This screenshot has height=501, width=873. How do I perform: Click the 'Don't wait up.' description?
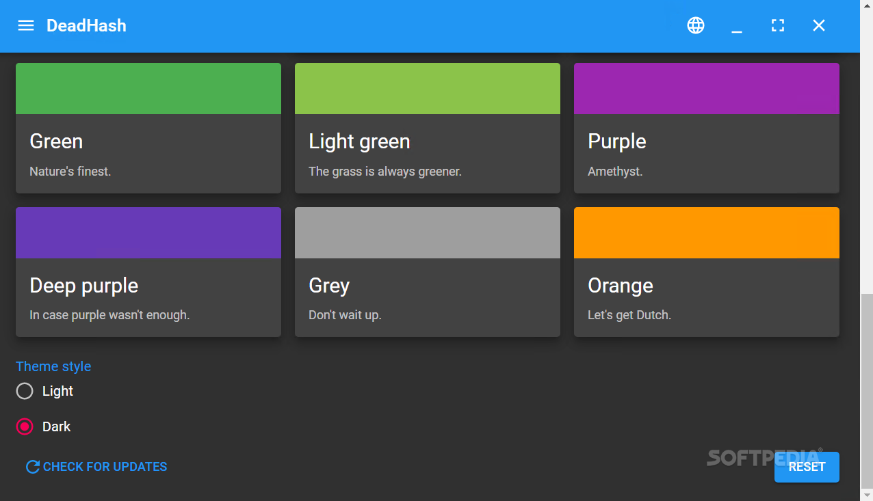(x=345, y=315)
